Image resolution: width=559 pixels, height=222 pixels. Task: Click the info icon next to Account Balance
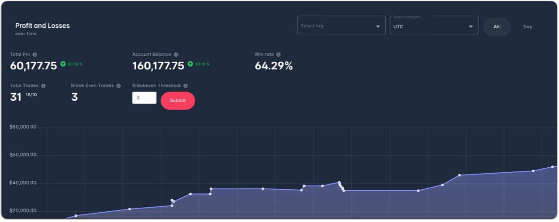click(176, 55)
